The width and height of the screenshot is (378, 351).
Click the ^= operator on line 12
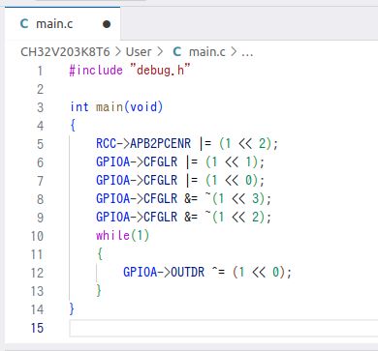point(218,272)
